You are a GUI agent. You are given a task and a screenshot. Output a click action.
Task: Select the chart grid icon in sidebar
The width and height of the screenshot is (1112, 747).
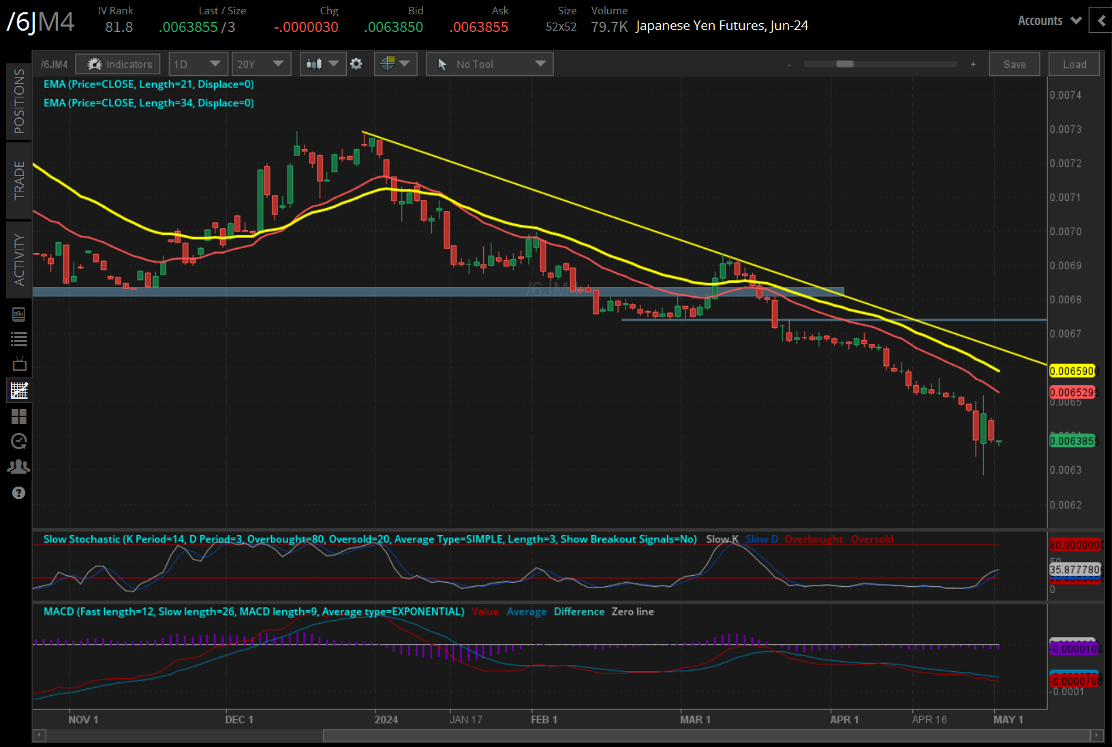(x=19, y=391)
